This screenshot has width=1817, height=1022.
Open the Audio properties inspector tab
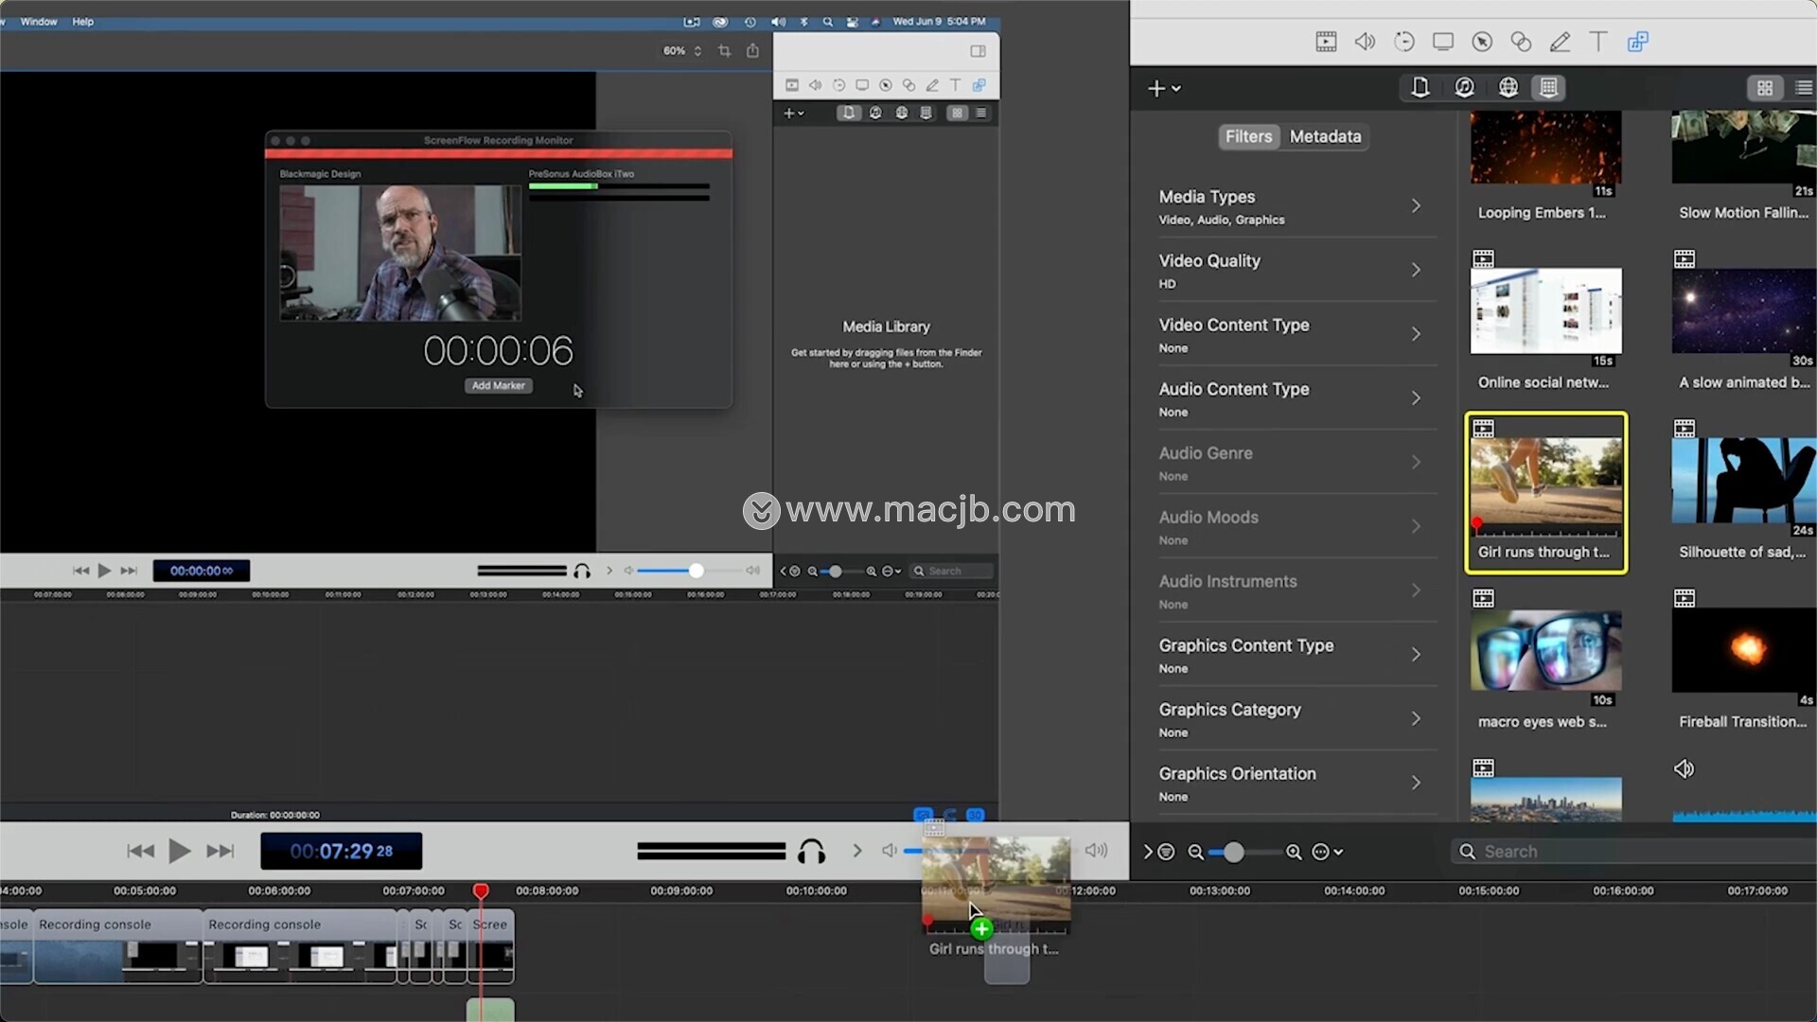coord(1365,42)
